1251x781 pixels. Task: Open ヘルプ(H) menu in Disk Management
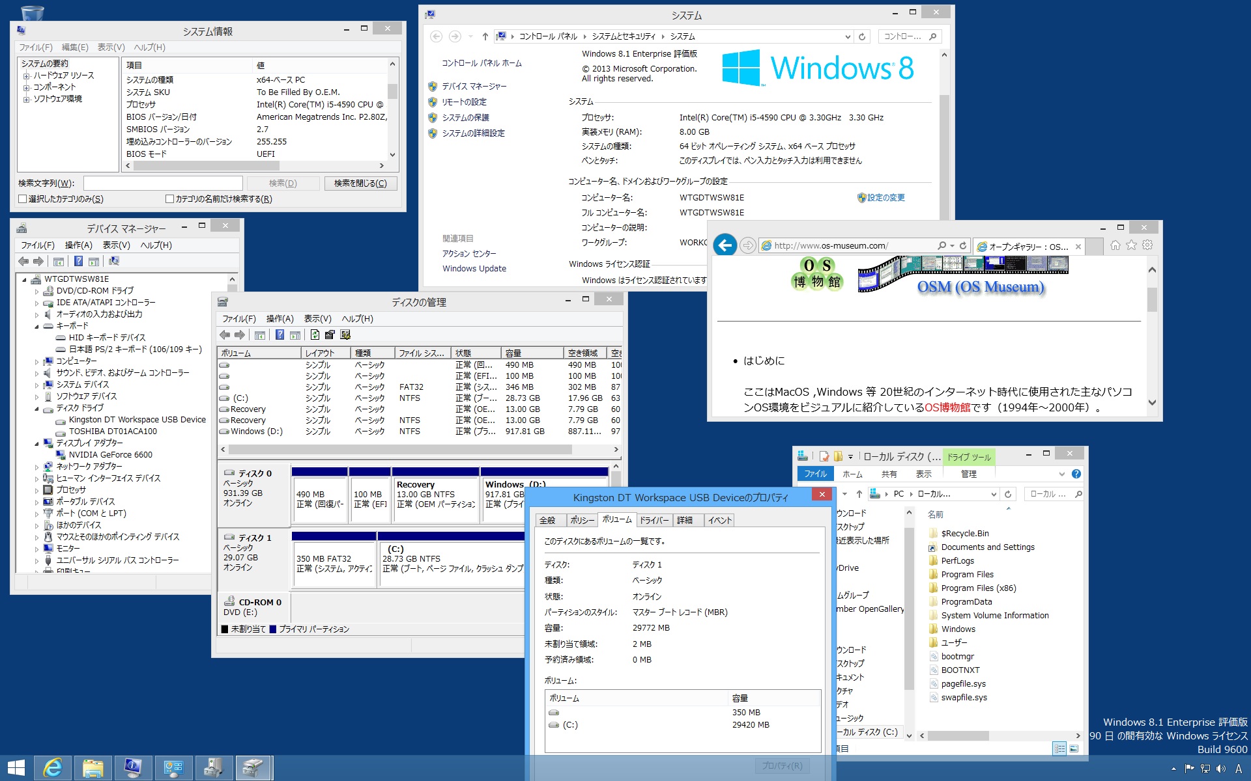click(x=358, y=319)
